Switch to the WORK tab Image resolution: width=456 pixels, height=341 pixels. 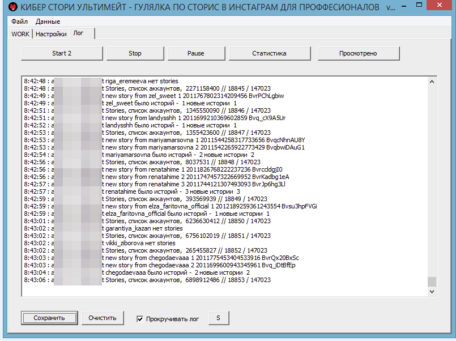[20, 34]
